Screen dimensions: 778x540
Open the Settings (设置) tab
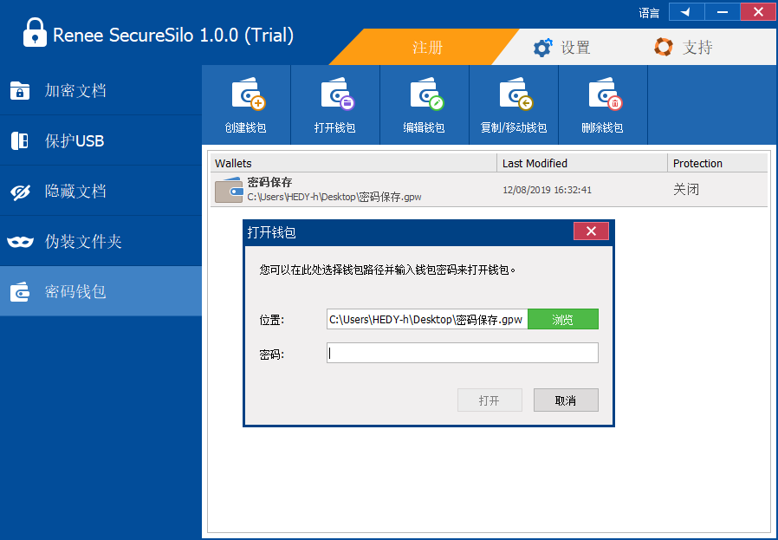tap(561, 47)
